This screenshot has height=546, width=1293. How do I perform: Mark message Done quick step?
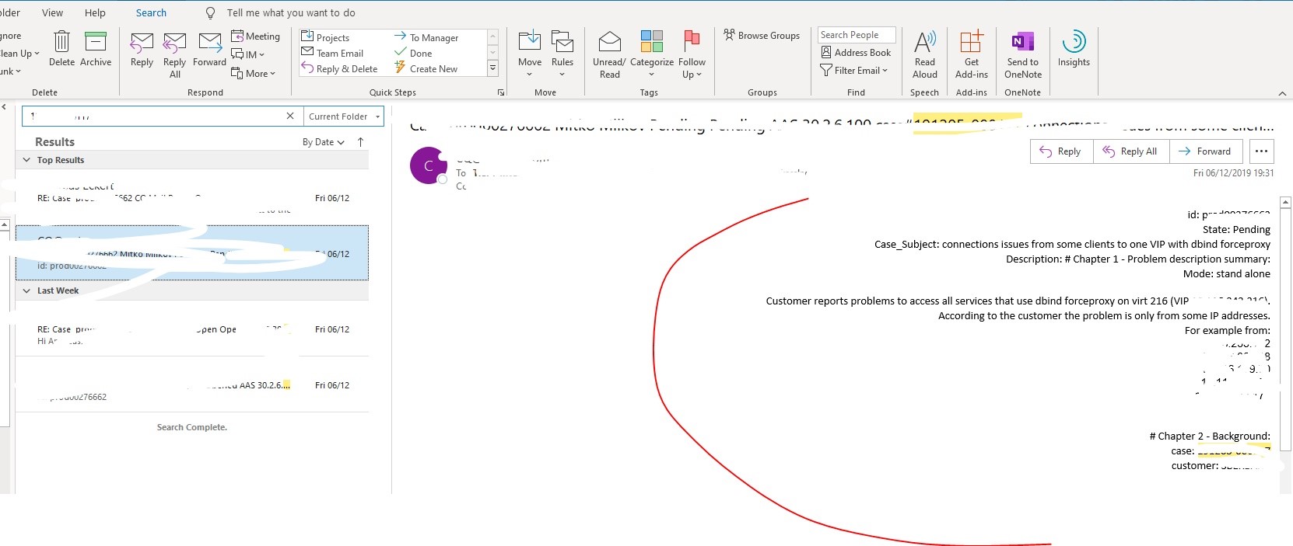point(413,53)
